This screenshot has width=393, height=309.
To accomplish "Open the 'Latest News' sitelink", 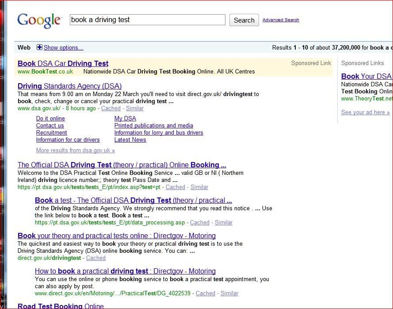I will 130,139.
